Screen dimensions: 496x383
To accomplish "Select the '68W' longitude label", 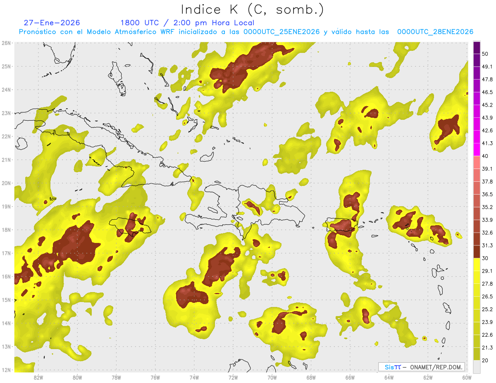I will pos(311,377).
